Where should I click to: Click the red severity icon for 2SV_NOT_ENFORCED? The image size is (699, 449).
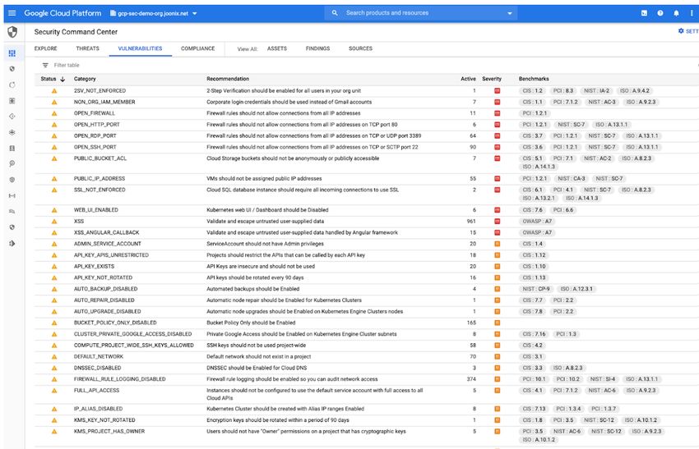click(497, 91)
